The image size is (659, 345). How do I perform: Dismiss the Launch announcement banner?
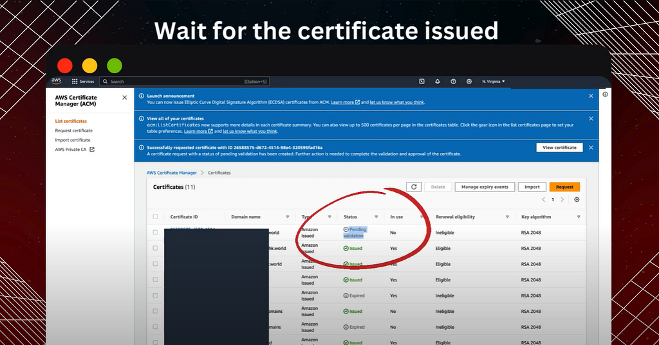click(x=591, y=96)
